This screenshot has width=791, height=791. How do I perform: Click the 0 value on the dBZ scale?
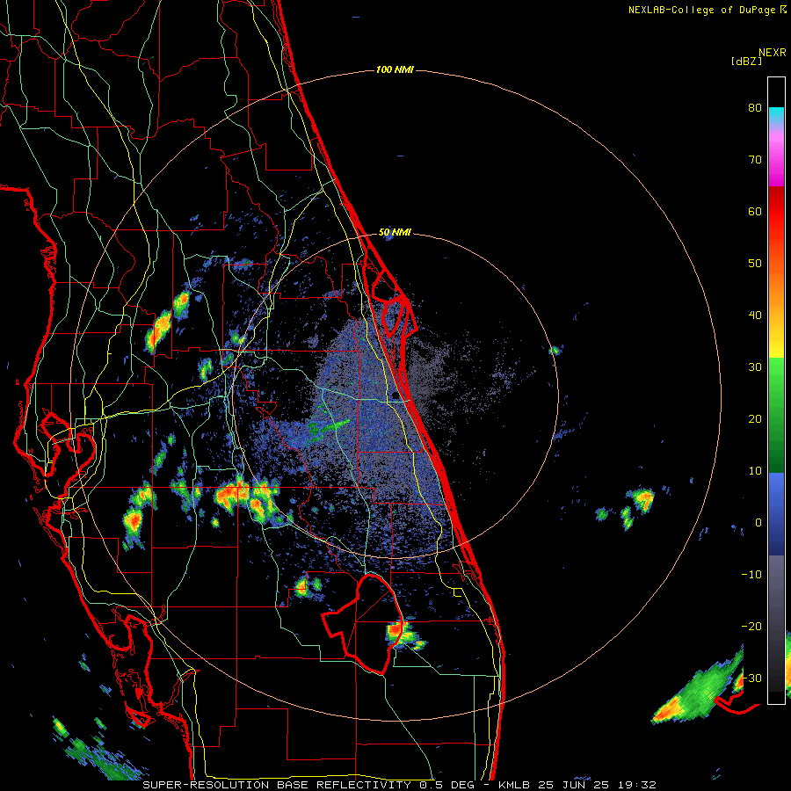[x=758, y=523]
